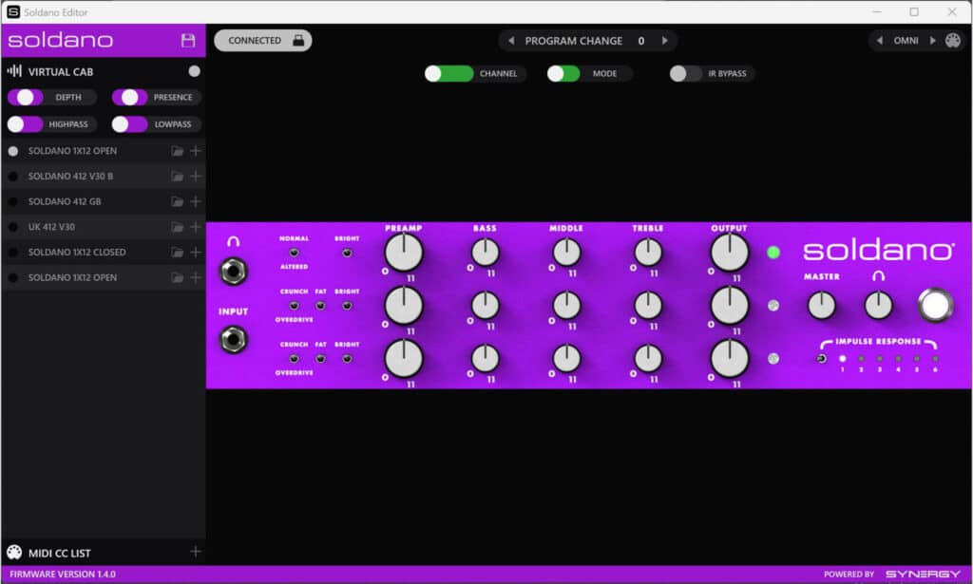Click the FIRMWARE VERSION 1.4.0 text
Screen dimensions: 973x584
63,575
